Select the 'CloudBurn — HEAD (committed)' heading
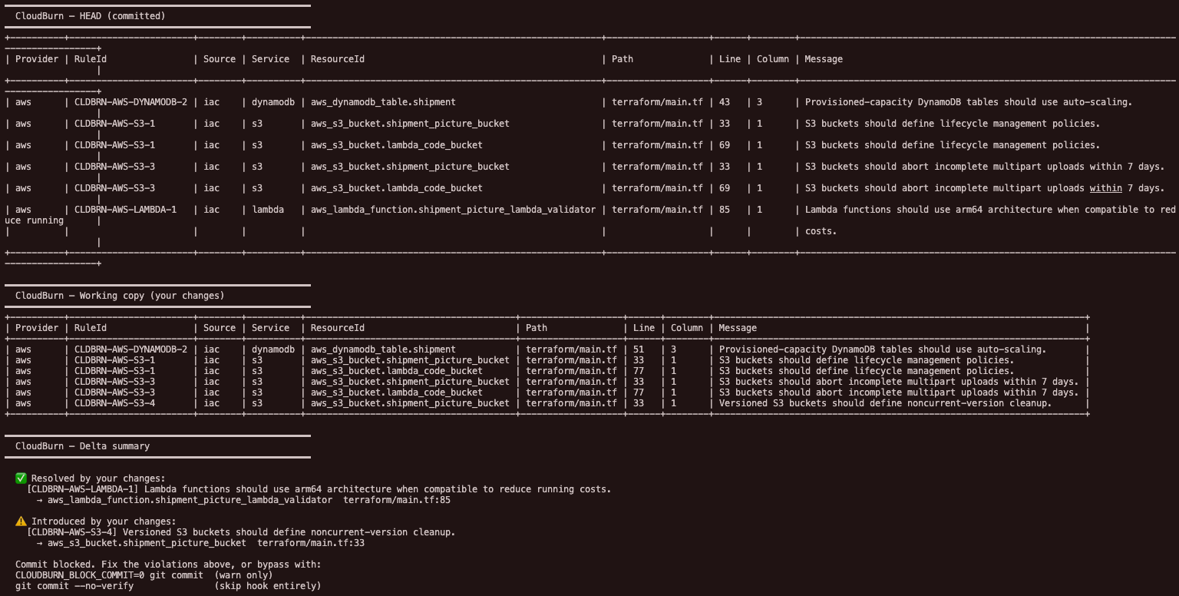 (x=91, y=15)
